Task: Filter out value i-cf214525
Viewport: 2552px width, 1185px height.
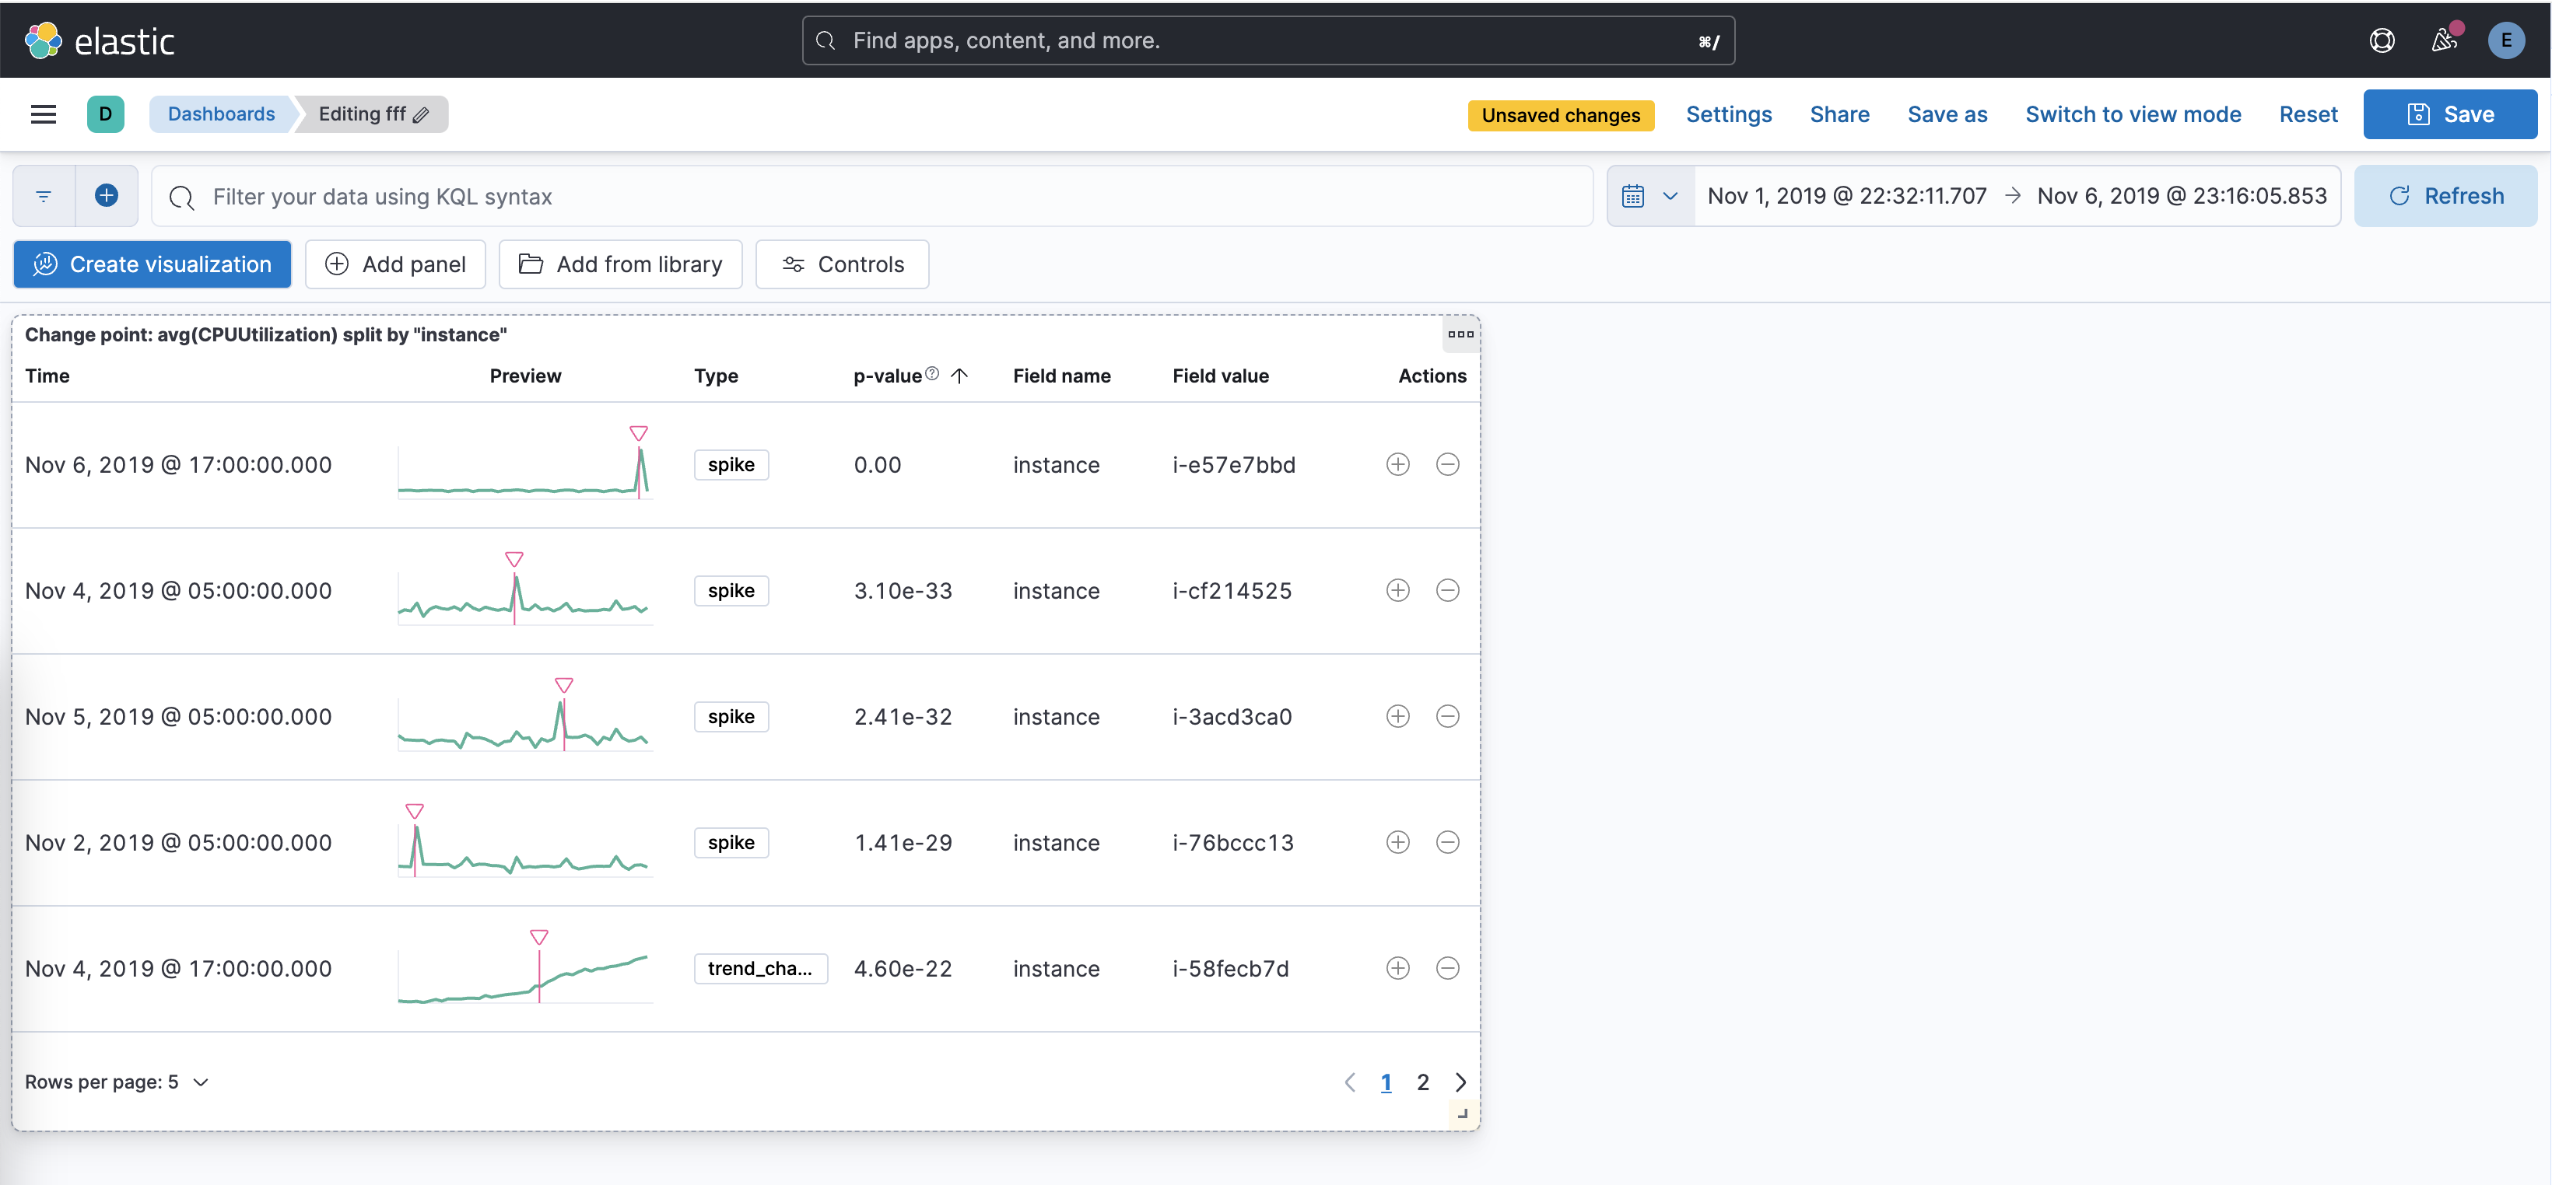Action: [x=1446, y=590]
